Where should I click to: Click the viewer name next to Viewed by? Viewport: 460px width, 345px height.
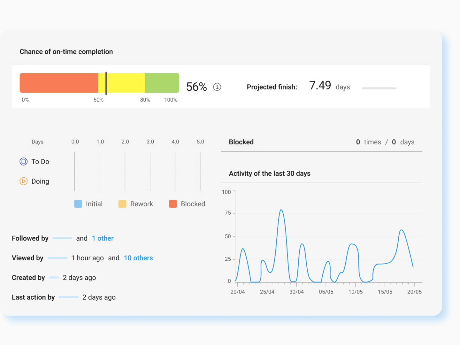click(x=57, y=258)
